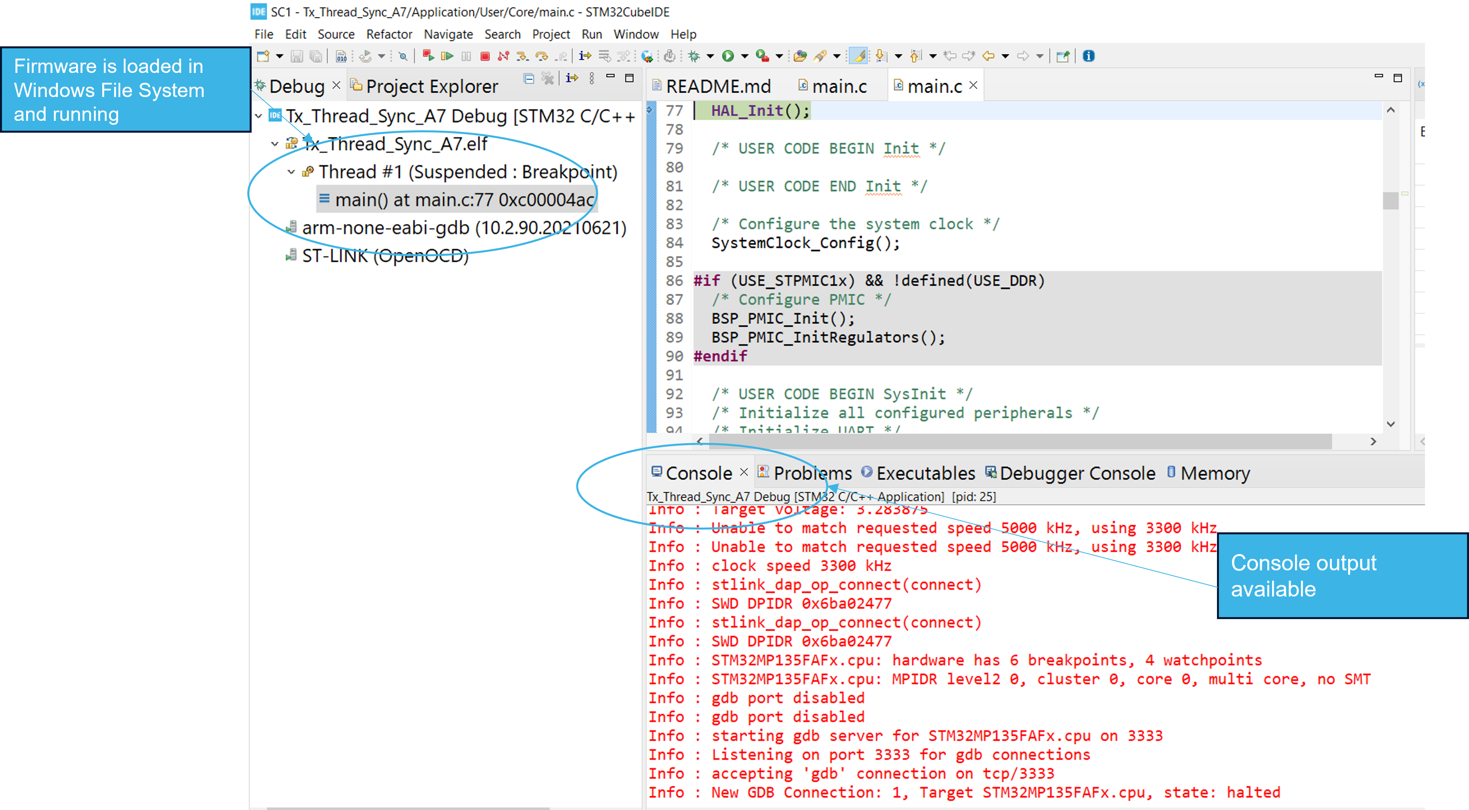The height and width of the screenshot is (810, 1469).
Task: Maximize the editor area
Action: pos(1397,78)
